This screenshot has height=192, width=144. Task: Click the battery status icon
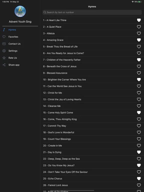click(x=140, y=2)
